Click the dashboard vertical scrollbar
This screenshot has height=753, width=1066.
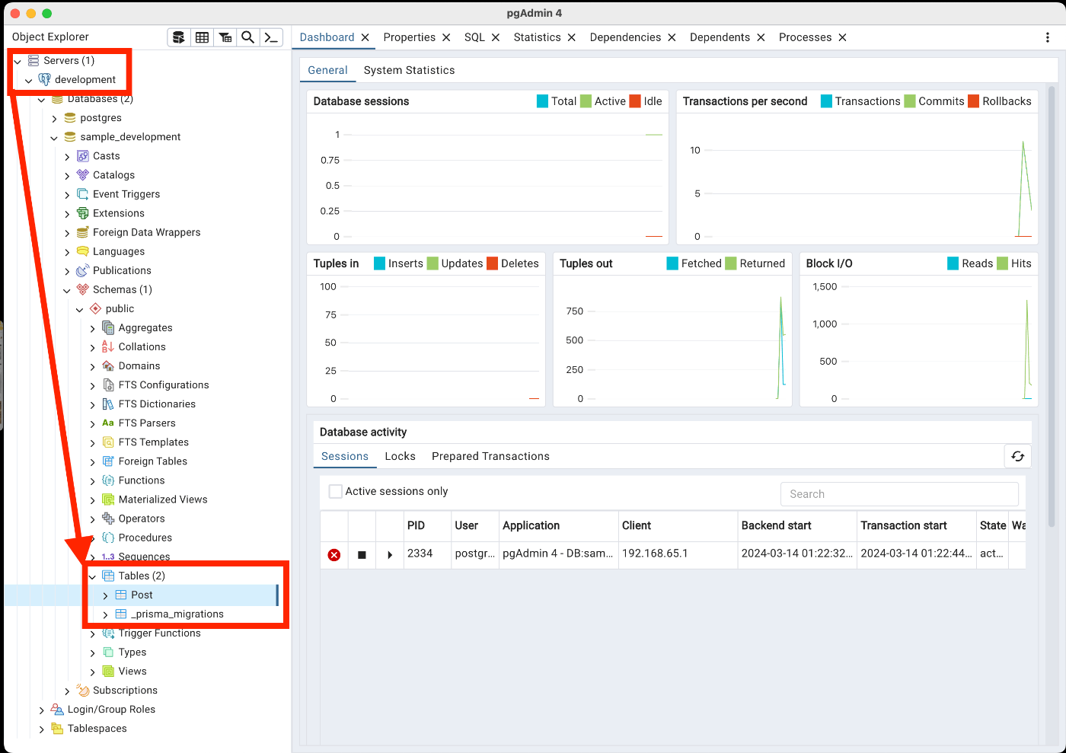click(x=1052, y=305)
